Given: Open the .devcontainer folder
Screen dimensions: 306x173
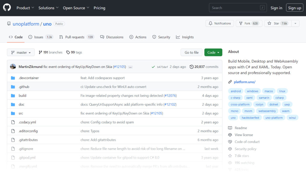Looking at the screenshot, I should click(29, 78).
